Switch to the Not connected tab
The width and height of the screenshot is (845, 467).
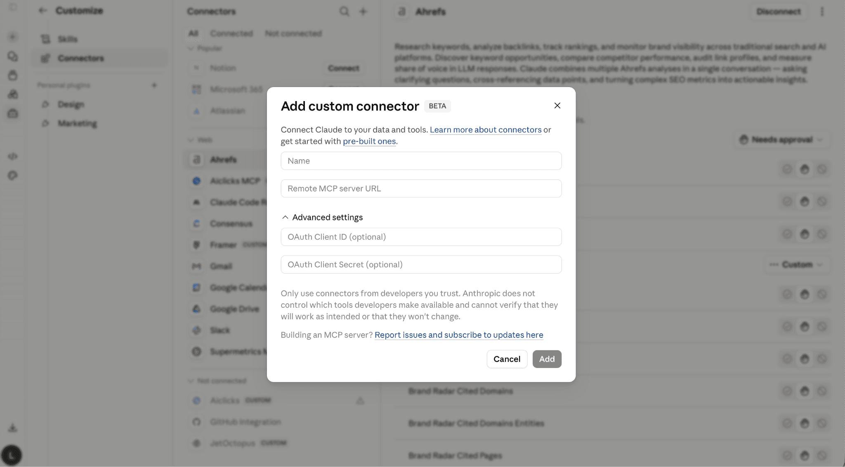pyautogui.click(x=293, y=33)
